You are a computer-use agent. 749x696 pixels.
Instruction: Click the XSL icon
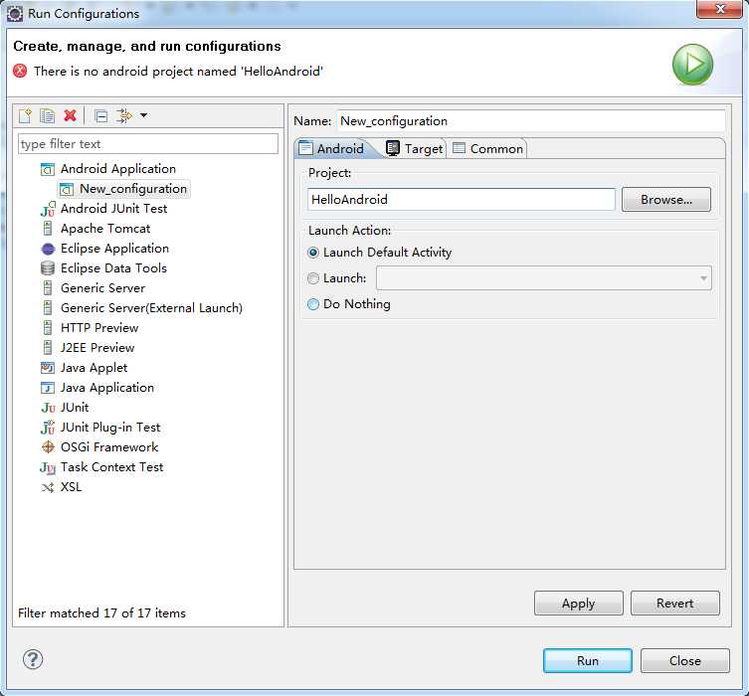pos(48,488)
